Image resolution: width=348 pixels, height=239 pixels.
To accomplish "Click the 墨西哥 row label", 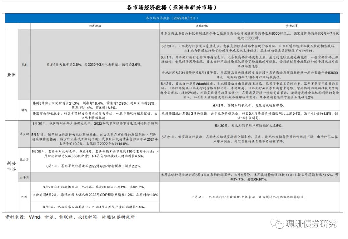I will tap(24, 160).
